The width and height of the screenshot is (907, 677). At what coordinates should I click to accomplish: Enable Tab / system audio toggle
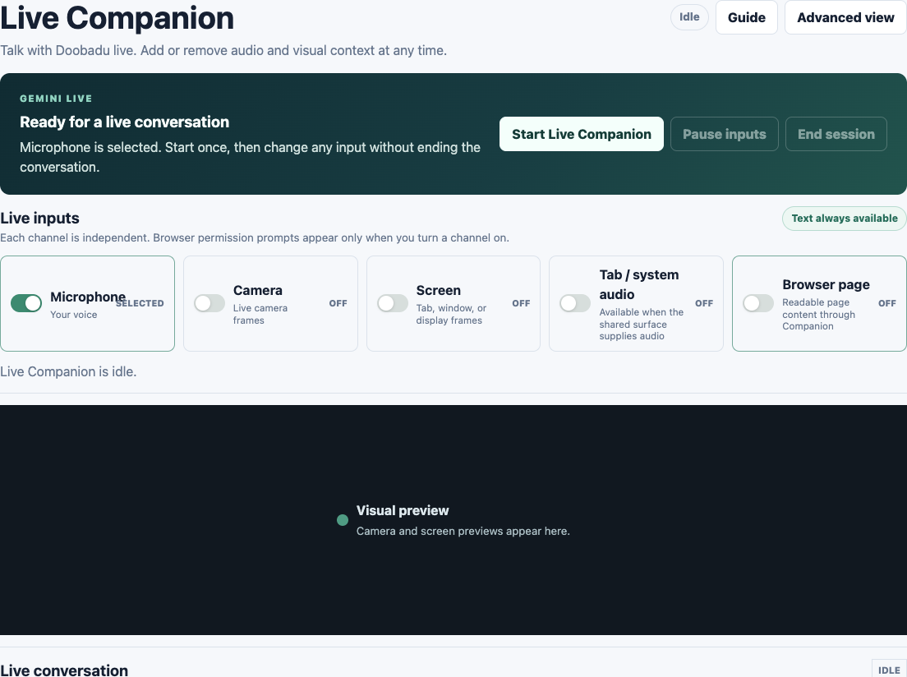(x=575, y=303)
